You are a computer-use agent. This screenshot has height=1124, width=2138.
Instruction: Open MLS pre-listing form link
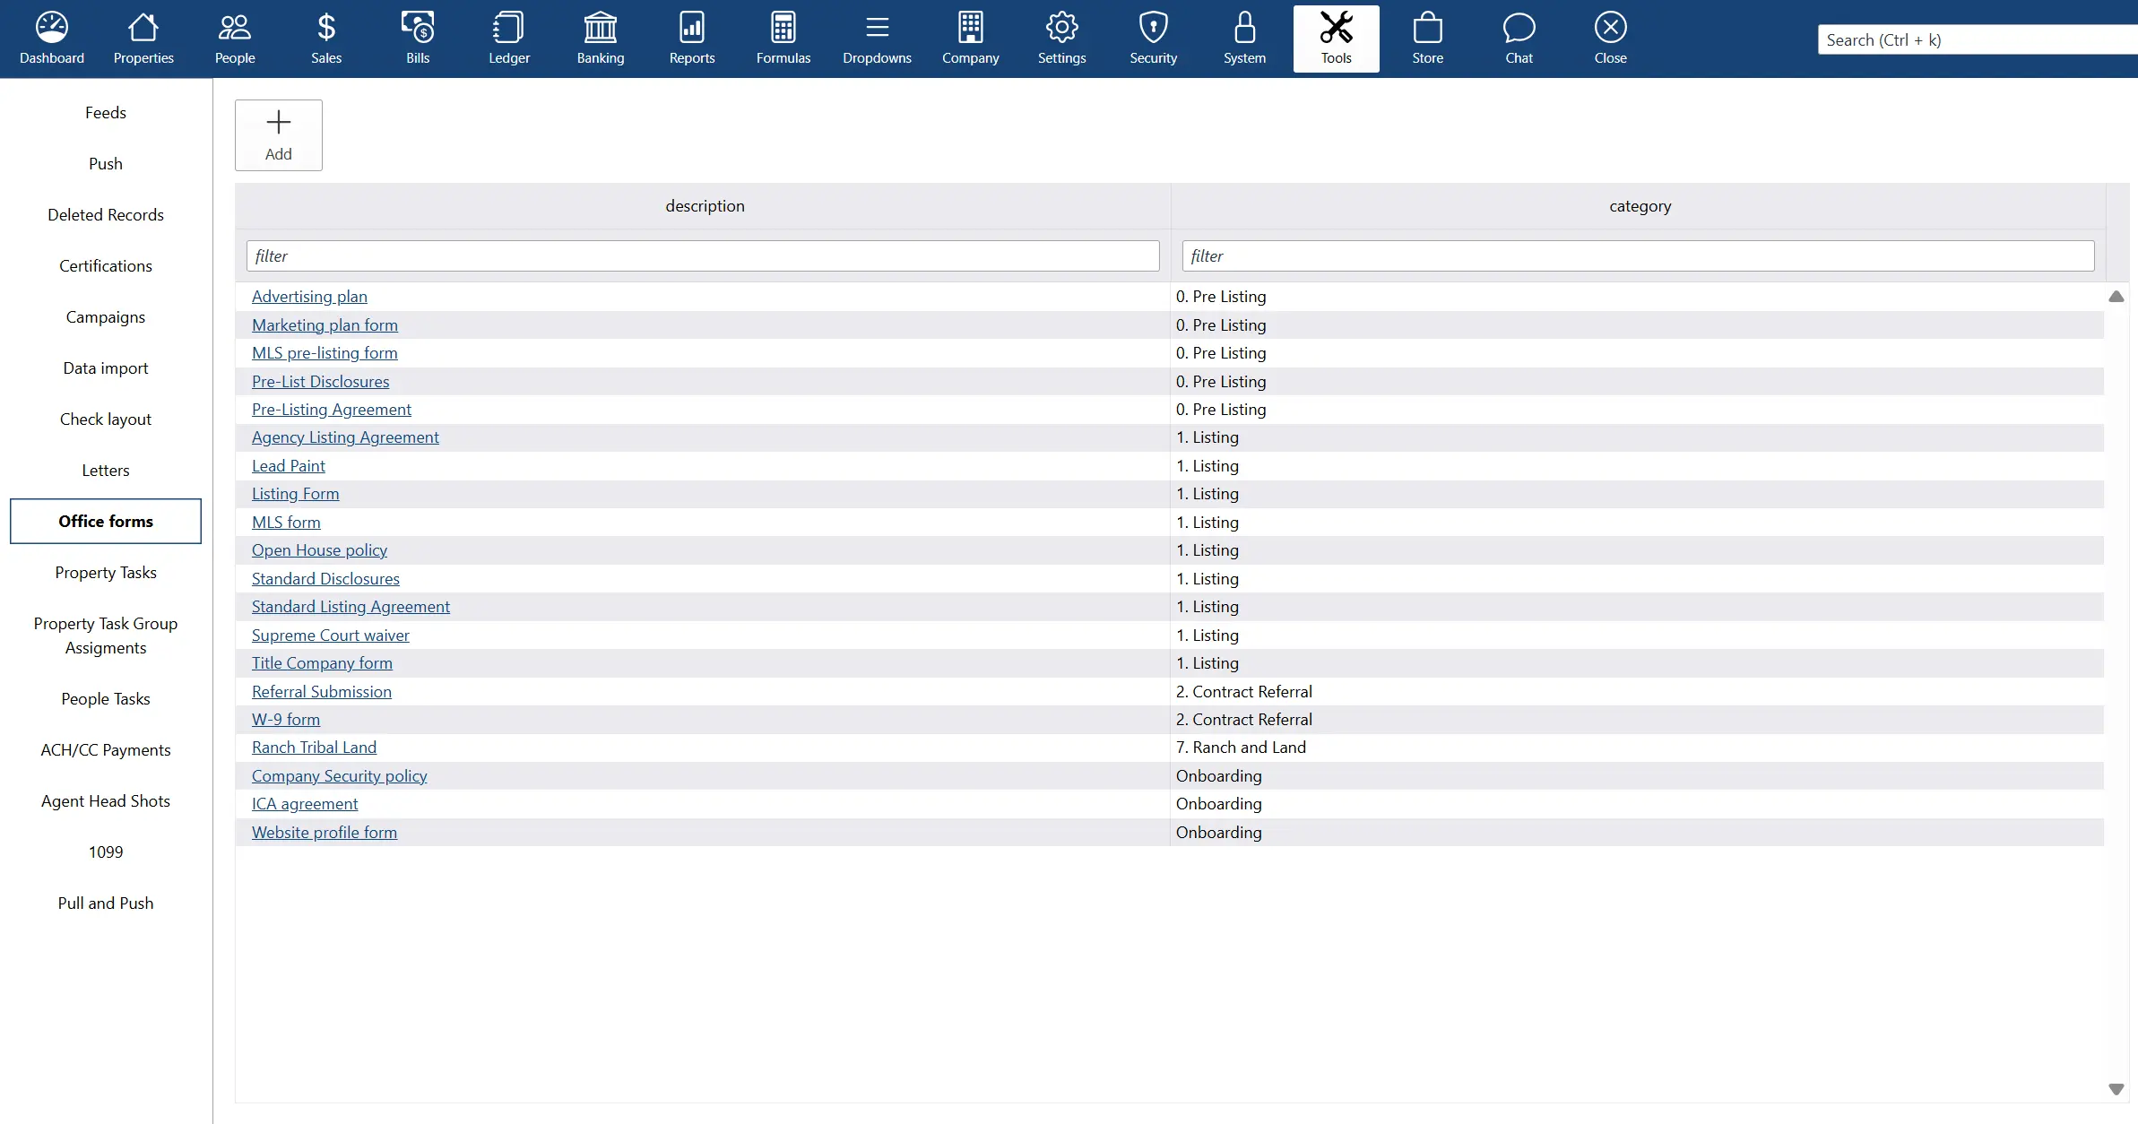(325, 353)
